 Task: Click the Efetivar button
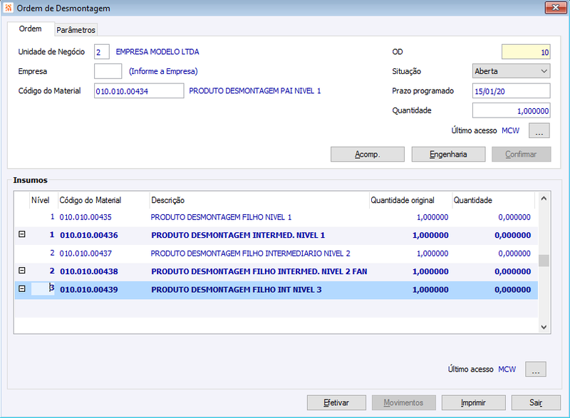(x=336, y=403)
